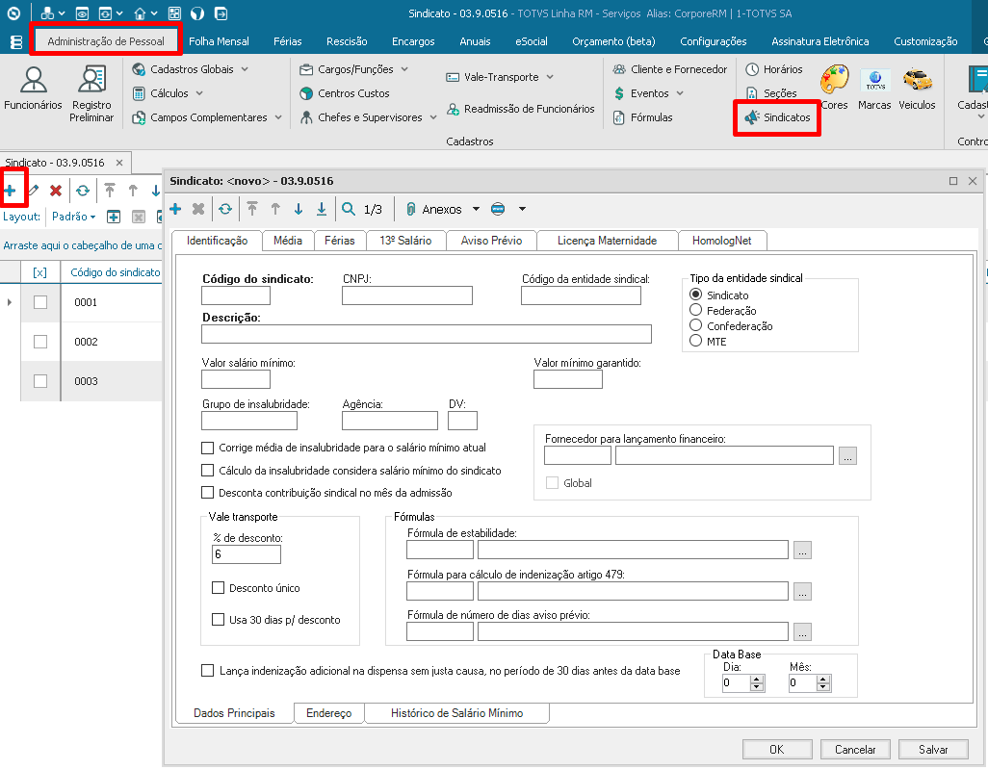Screen dimensions: 988x770
Task: Open the Marcas icon
Action: coord(874,89)
